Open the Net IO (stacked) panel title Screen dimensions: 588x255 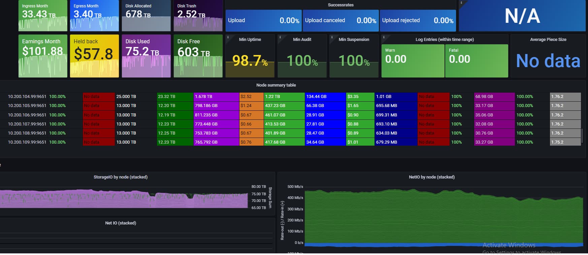pyautogui.click(x=121, y=223)
